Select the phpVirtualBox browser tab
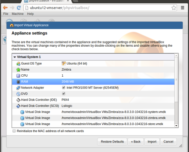Screen dimensions: 189x152 (x=47, y=1)
